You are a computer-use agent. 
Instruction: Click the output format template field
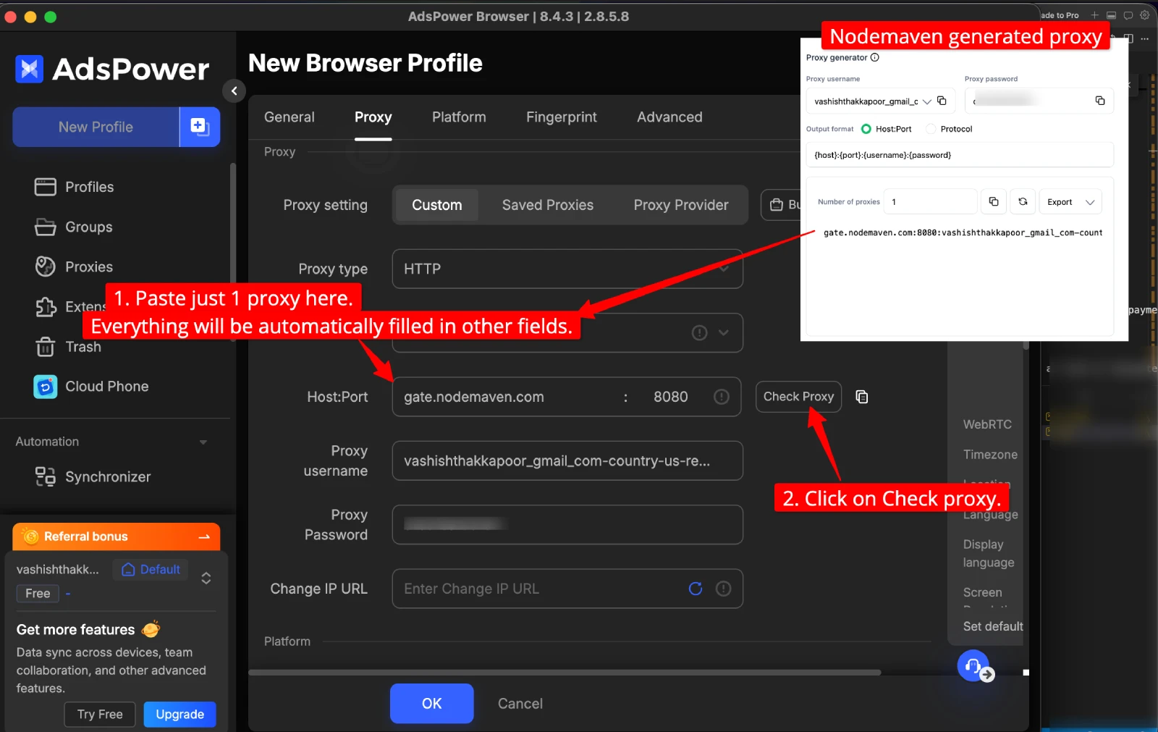(x=960, y=155)
